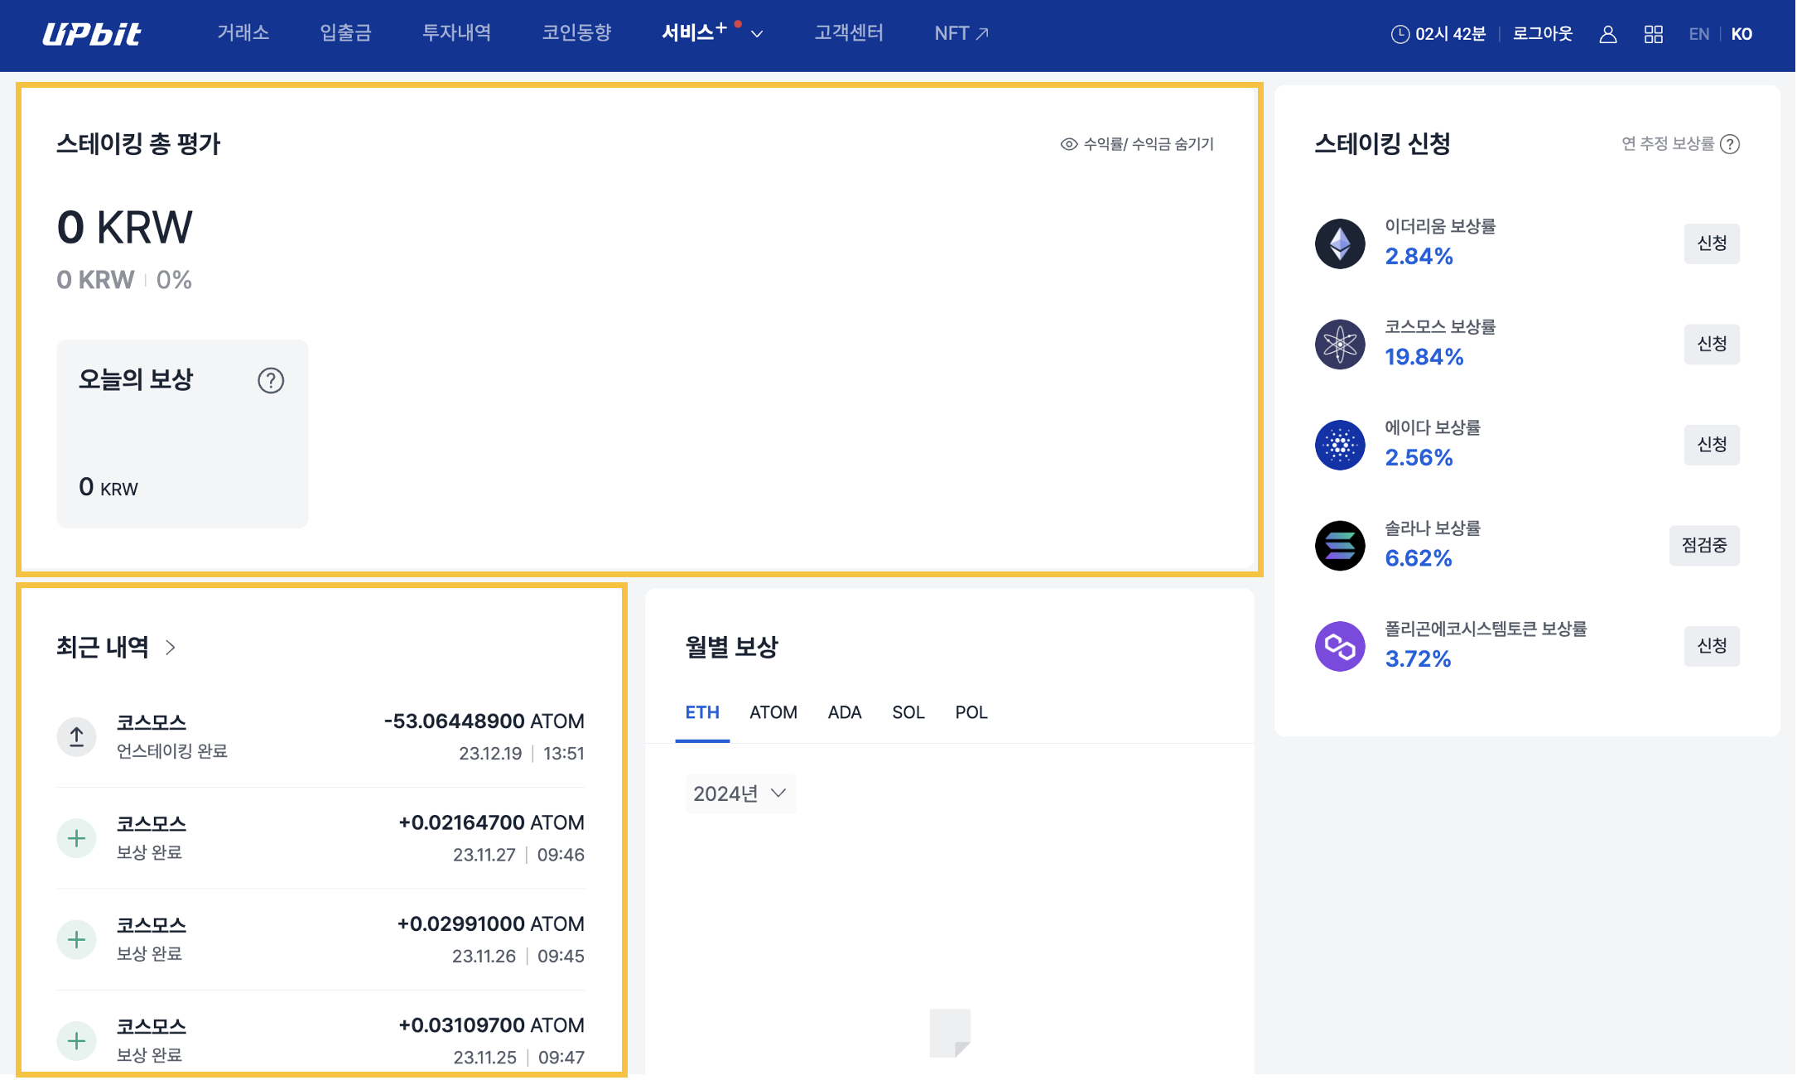Image resolution: width=1797 pixels, height=1080 pixels.
Task: Click the empty document placeholder in 월별 보상
Action: pos(950,1033)
